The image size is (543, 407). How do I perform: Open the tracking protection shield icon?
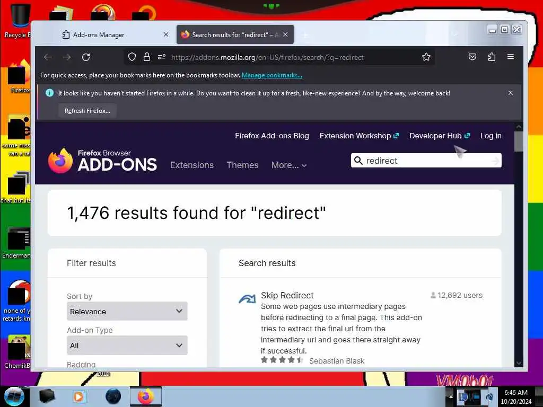pos(132,57)
